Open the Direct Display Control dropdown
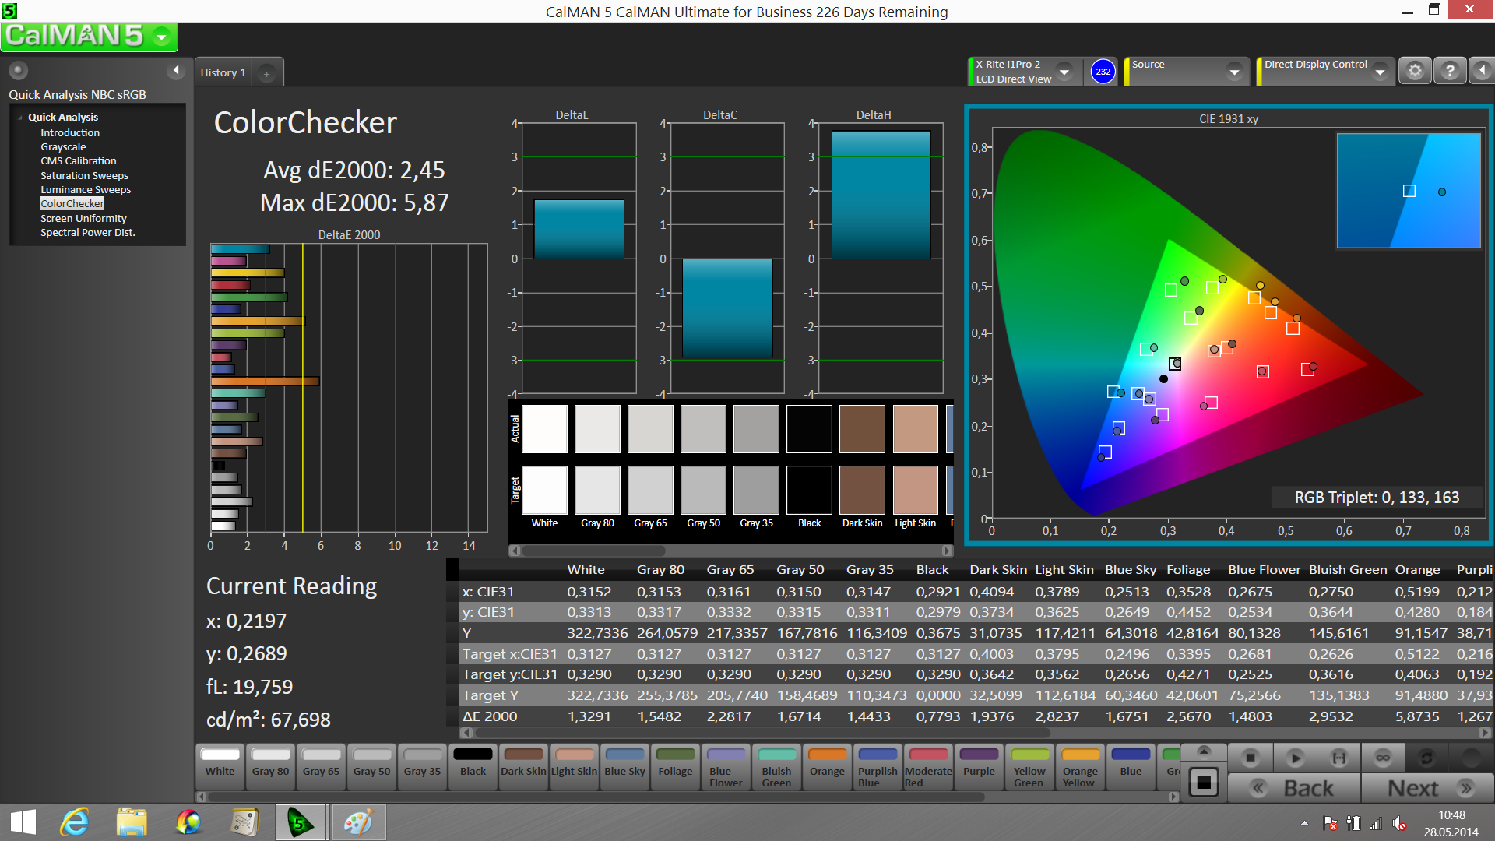This screenshot has width=1495, height=841. (1380, 72)
